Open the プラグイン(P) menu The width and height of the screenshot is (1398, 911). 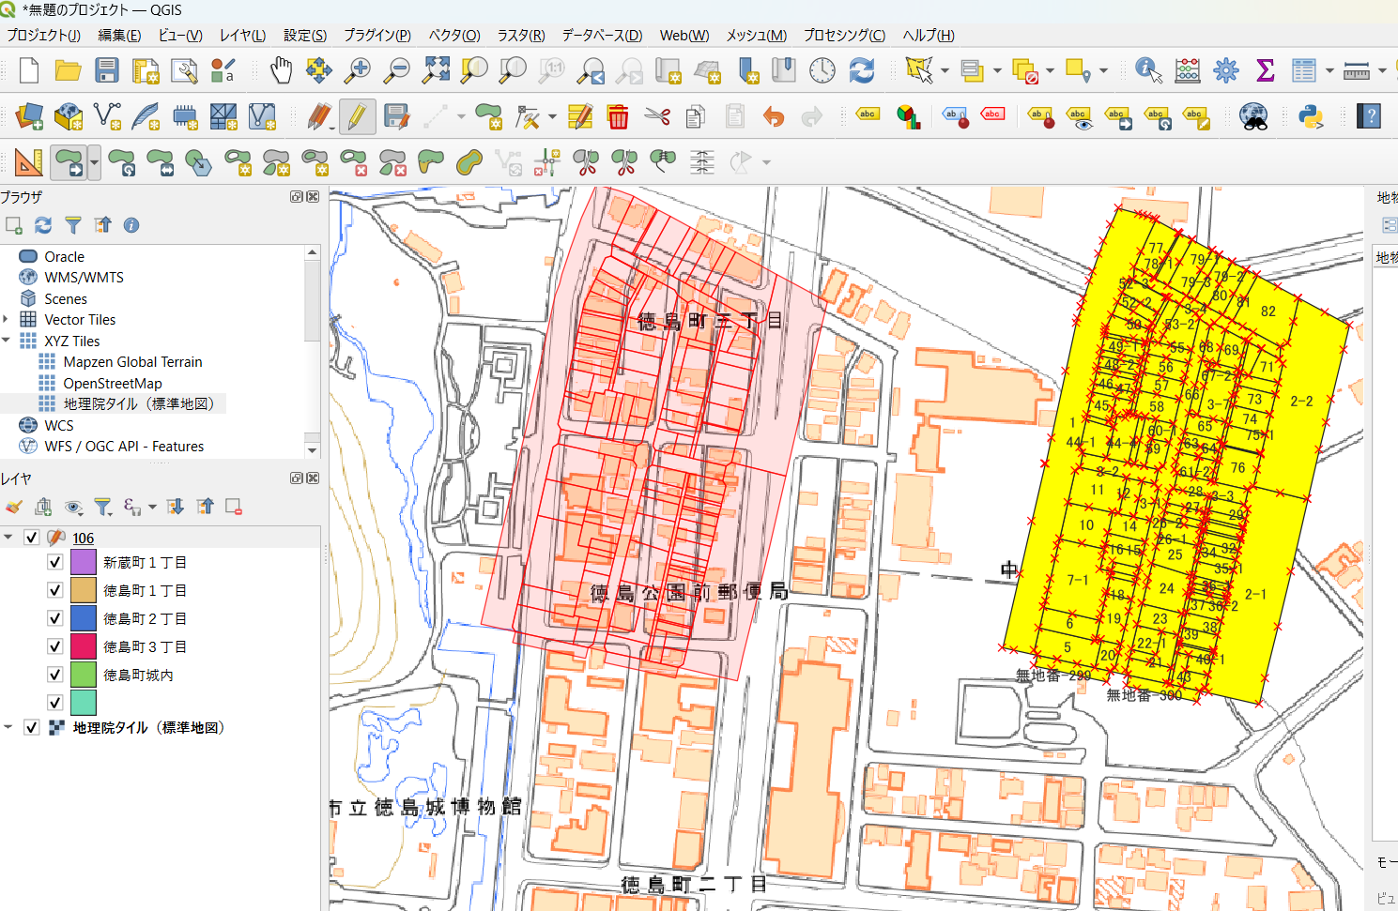click(x=376, y=36)
